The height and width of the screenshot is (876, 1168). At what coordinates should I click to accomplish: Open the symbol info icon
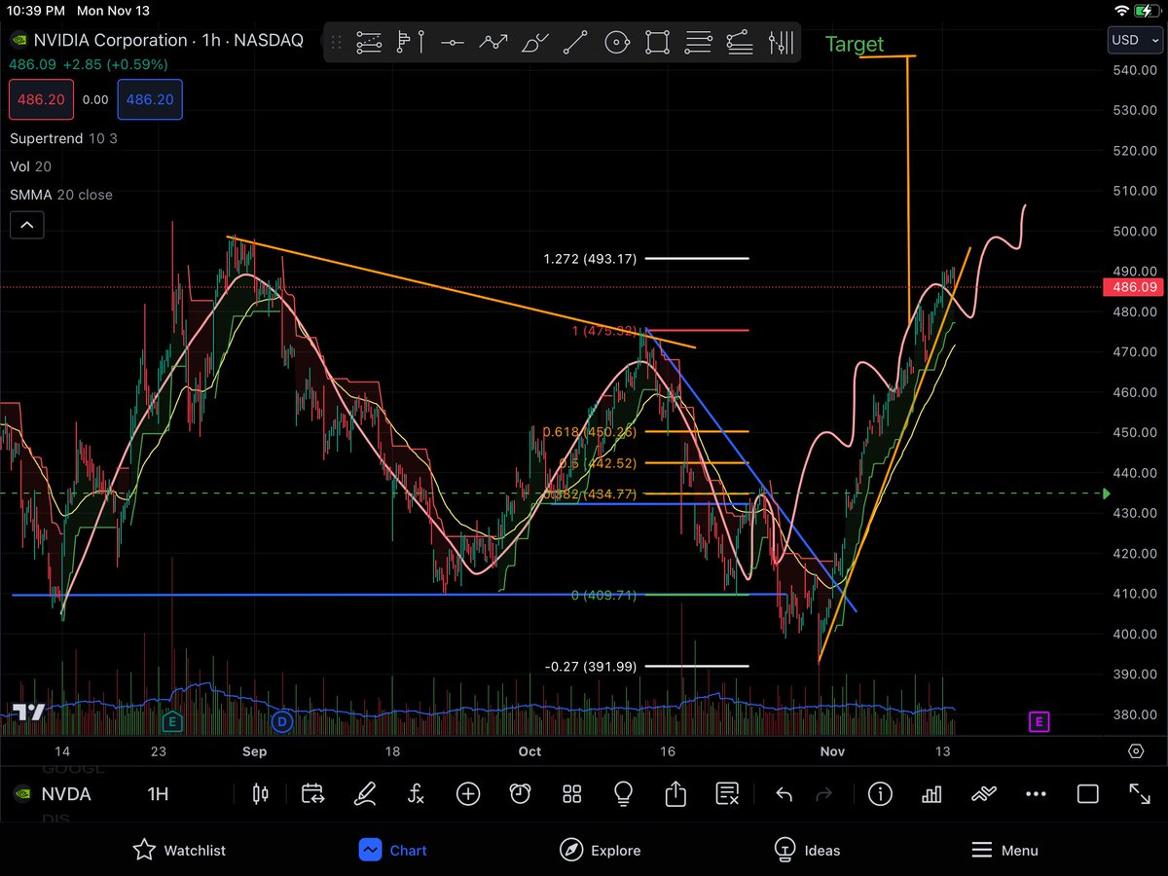pyautogui.click(x=880, y=794)
